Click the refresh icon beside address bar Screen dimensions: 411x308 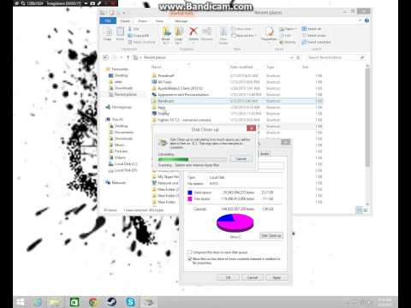pyautogui.click(x=298, y=57)
